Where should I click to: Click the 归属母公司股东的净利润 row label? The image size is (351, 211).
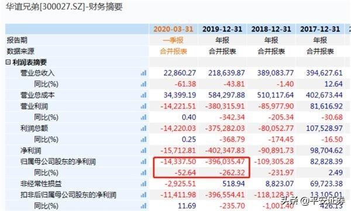(58, 161)
